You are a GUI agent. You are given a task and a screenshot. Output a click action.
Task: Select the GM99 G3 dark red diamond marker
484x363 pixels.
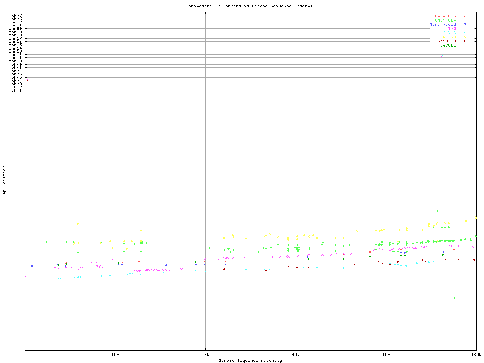(x=465, y=41)
